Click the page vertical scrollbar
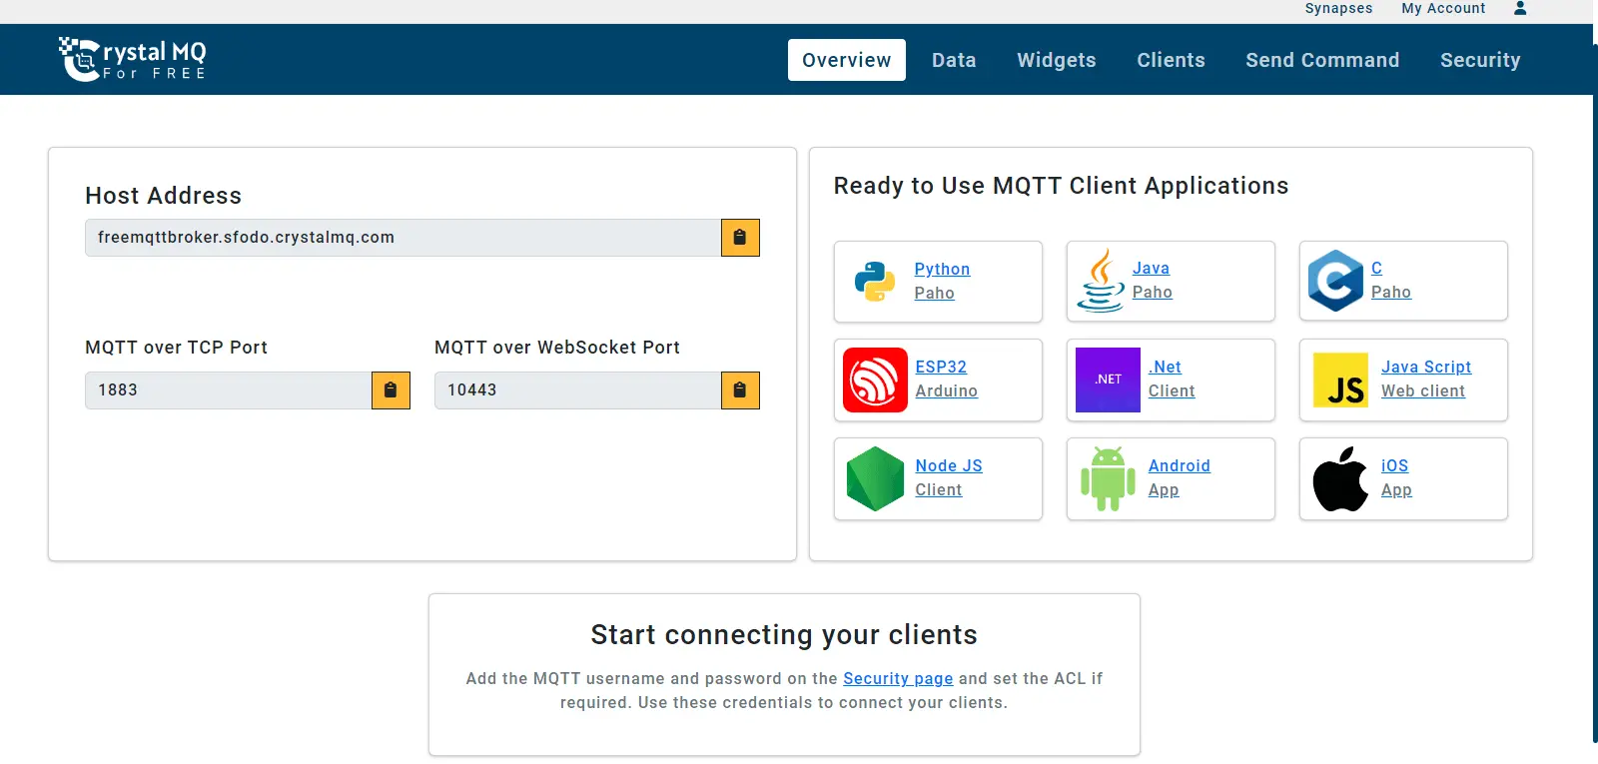 1594,393
